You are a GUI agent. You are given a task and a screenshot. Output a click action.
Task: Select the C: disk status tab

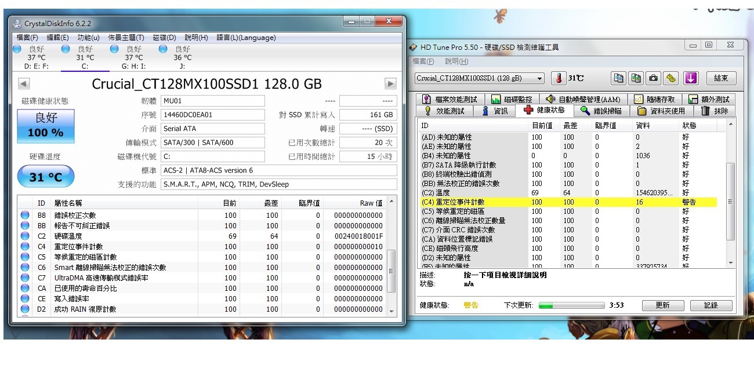point(85,57)
